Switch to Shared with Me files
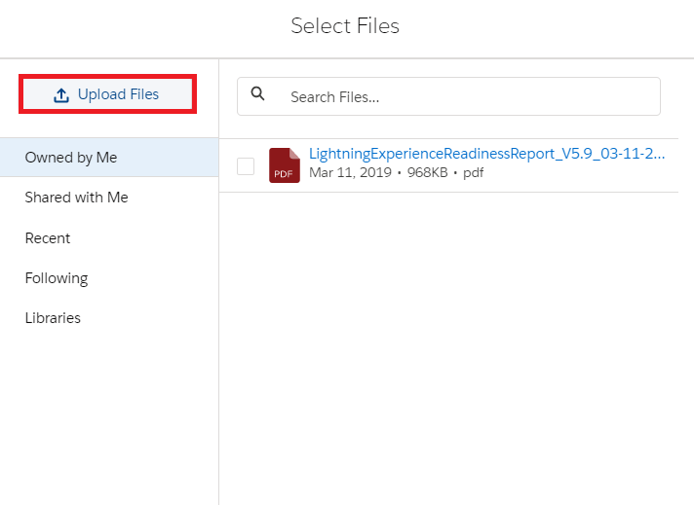The image size is (694, 505). click(x=76, y=198)
